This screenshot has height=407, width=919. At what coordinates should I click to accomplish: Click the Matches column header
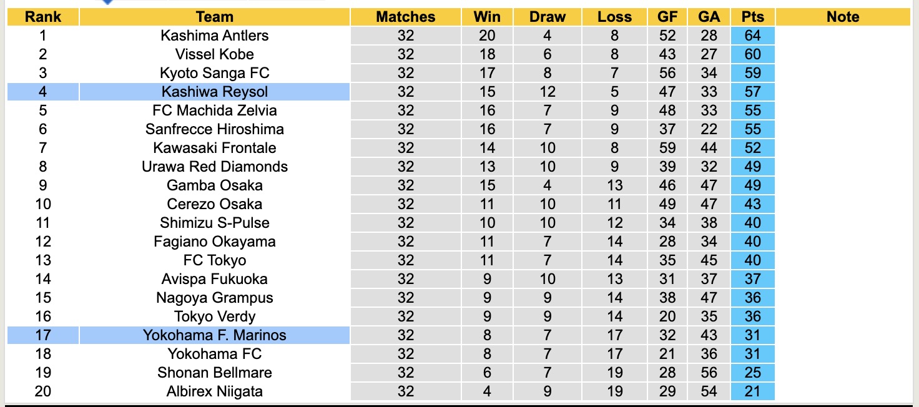point(405,17)
